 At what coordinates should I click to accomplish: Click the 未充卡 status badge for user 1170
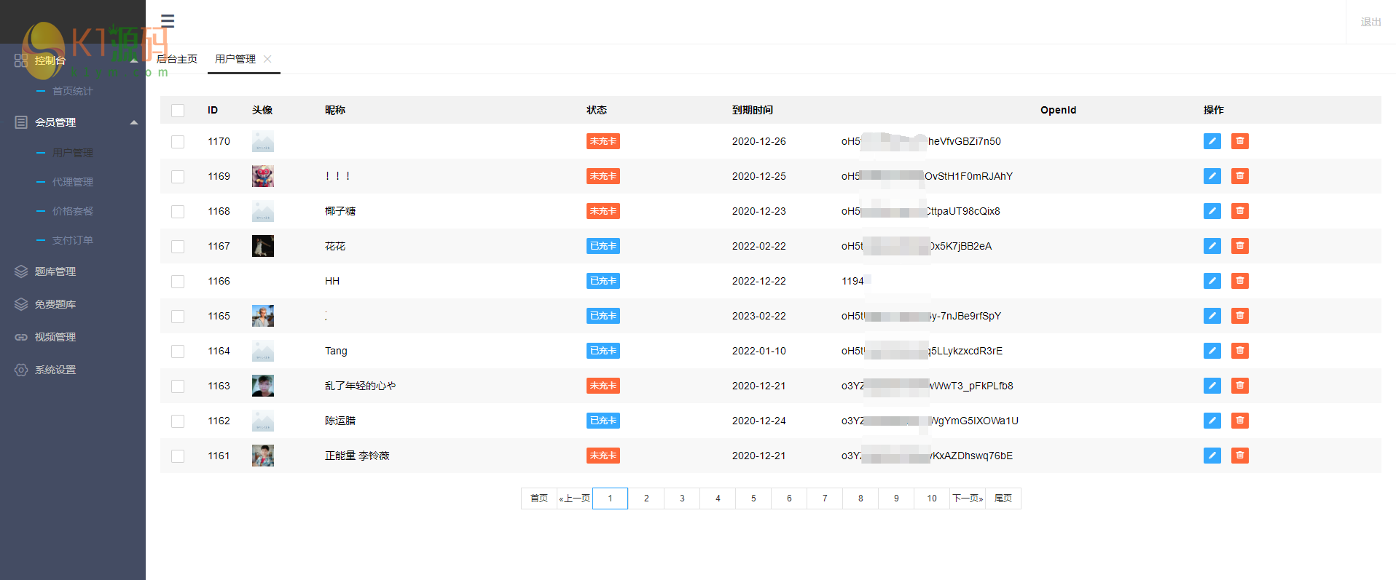[603, 141]
